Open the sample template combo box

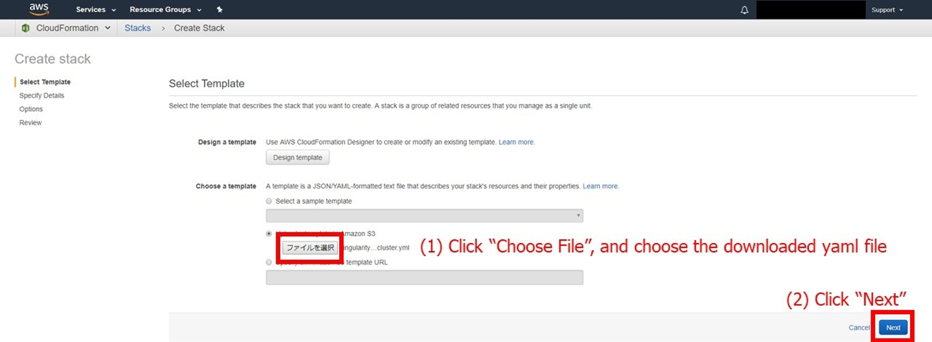coord(425,215)
